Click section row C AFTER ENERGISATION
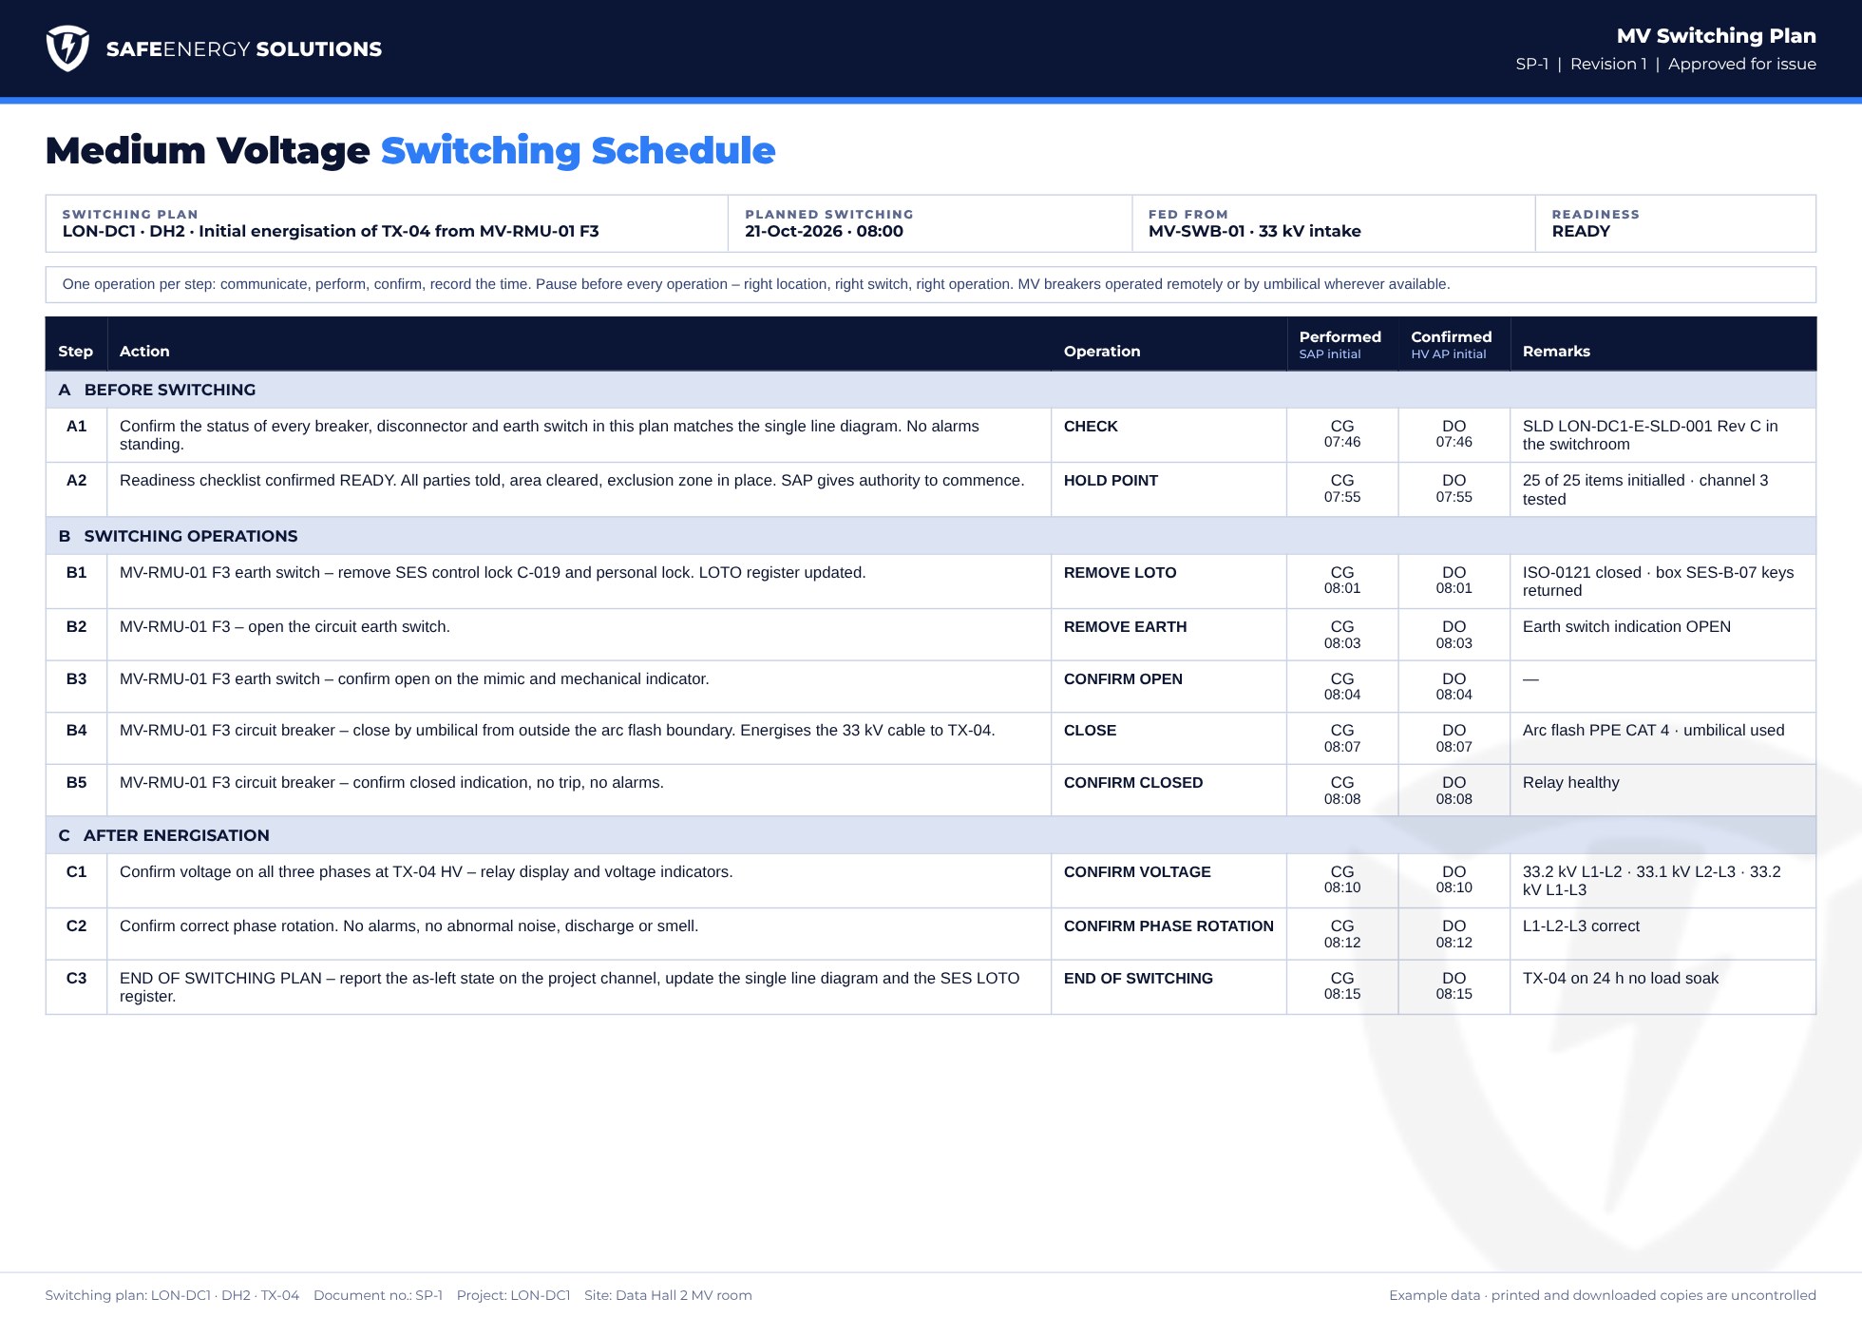Image resolution: width=1862 pixels, height=1317 pixels. point(931,835)
